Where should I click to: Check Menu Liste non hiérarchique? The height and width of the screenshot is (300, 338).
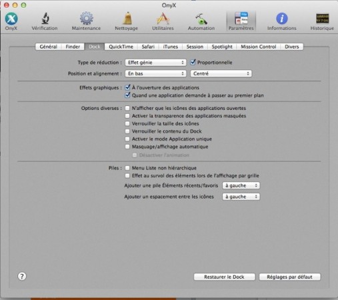coord(127,168)
